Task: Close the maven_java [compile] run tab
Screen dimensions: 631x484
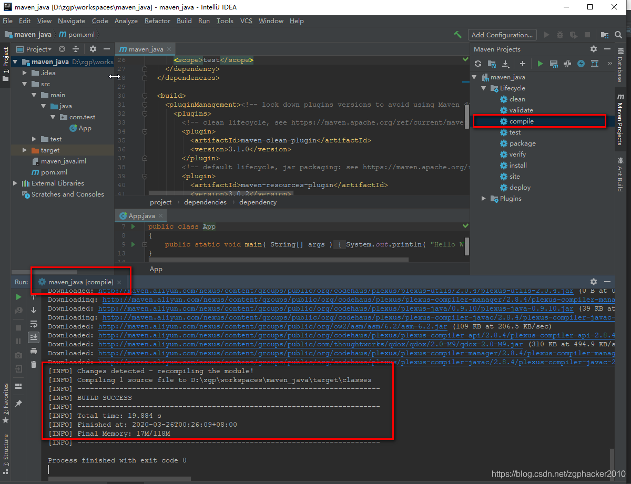Action: [119, 282]
